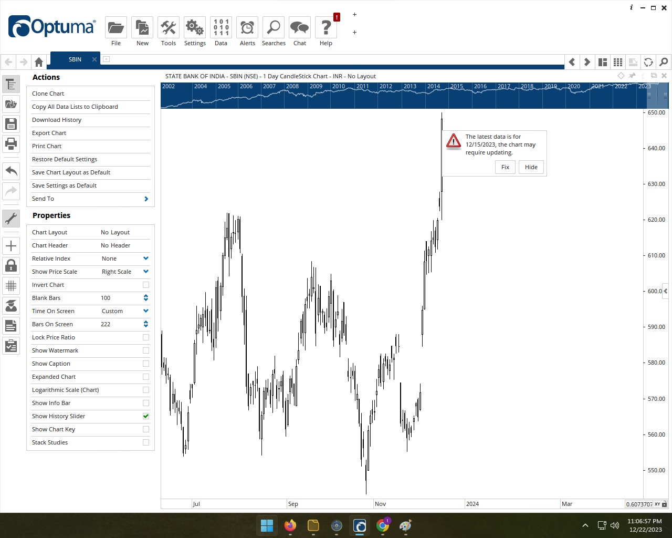Open the Settings gears icon
Screen dimensions: 672x538
tap(195, 28)
